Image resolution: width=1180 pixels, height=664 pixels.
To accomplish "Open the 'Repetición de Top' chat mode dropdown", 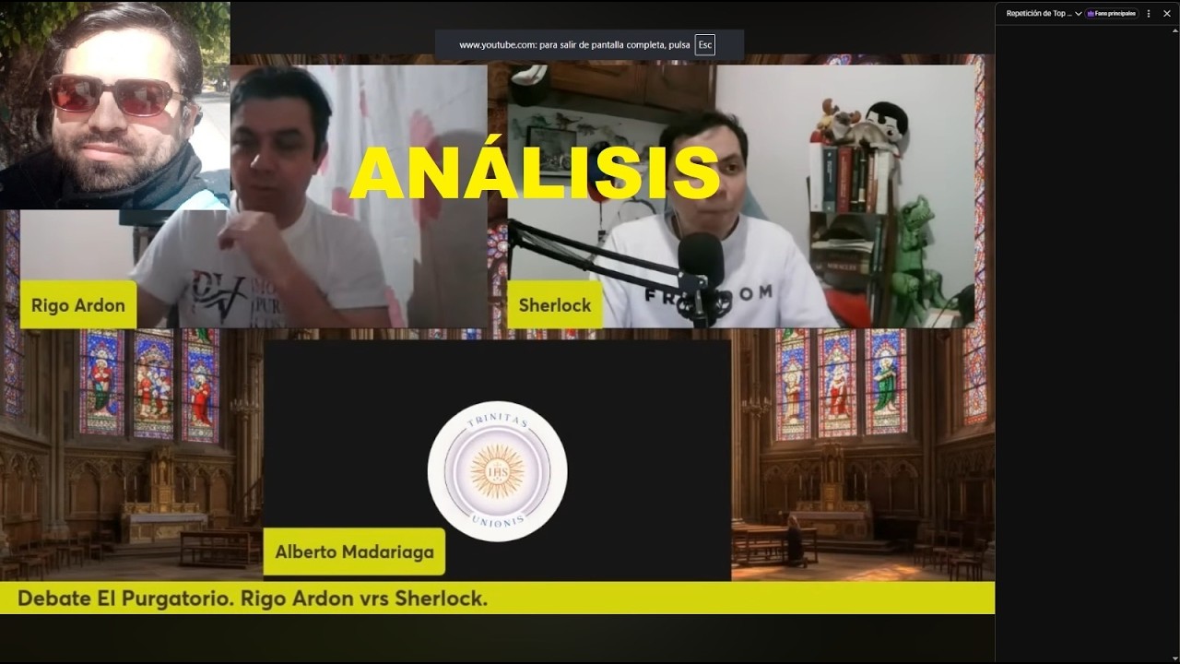I will tap(1044, 14).
